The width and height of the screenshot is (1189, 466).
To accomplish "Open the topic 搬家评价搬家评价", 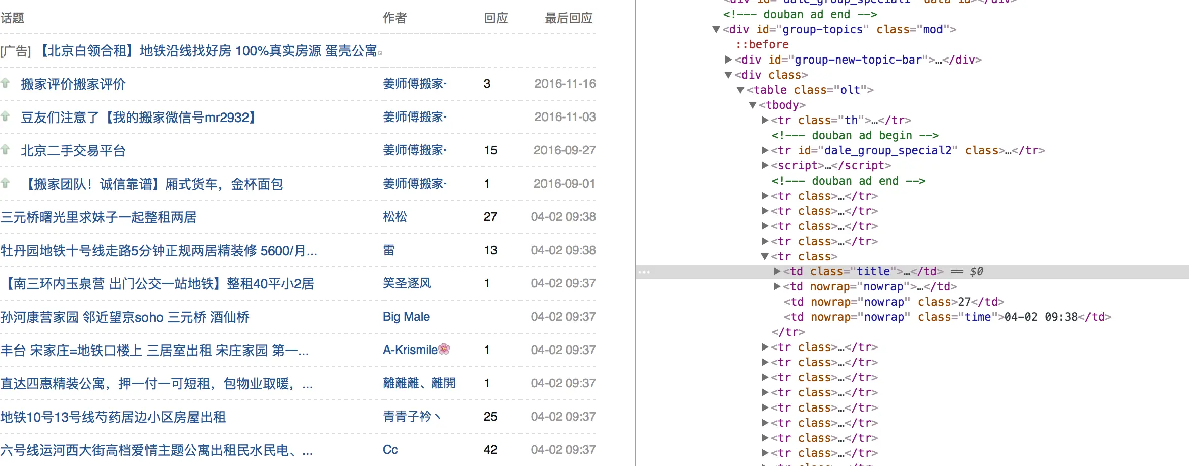I will pyautogui.click(x=73, y=84).
